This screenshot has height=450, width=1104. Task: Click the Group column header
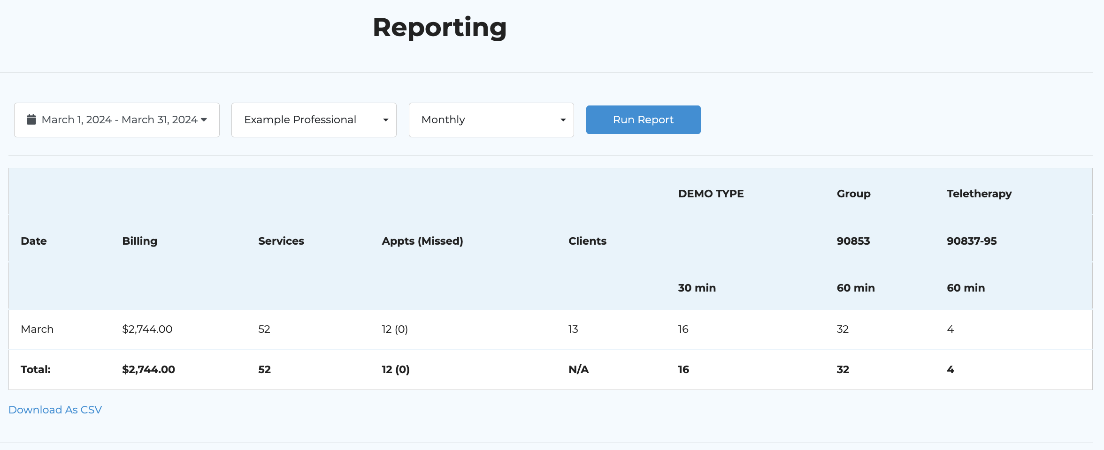tap(854, 194)
